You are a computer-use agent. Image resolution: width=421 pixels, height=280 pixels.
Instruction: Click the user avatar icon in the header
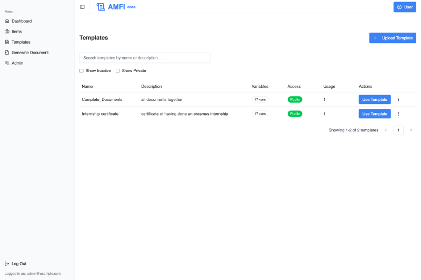[399, 7]
